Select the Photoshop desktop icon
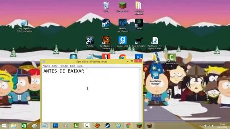Screen dimensions: 230x129 click(139, 57)
